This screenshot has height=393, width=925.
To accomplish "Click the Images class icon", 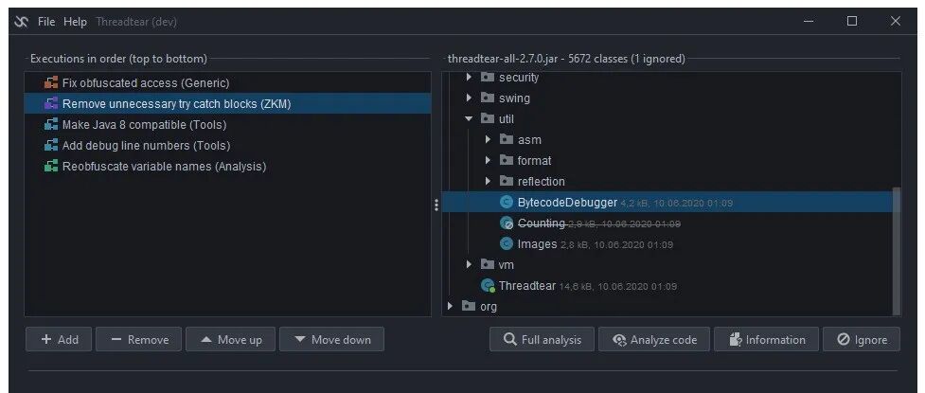I will pos(507,243).
